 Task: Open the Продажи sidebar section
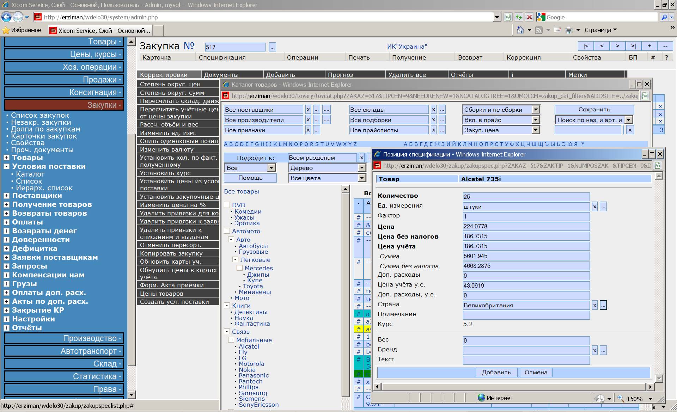coord(64,80)
